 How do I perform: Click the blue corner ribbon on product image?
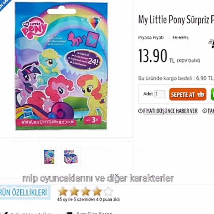click(5, 5)
